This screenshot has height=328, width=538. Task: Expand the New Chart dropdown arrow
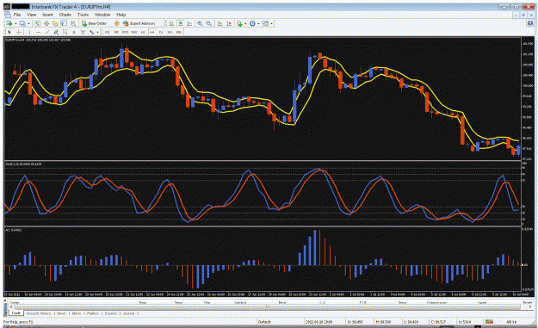tap(15, 23)
